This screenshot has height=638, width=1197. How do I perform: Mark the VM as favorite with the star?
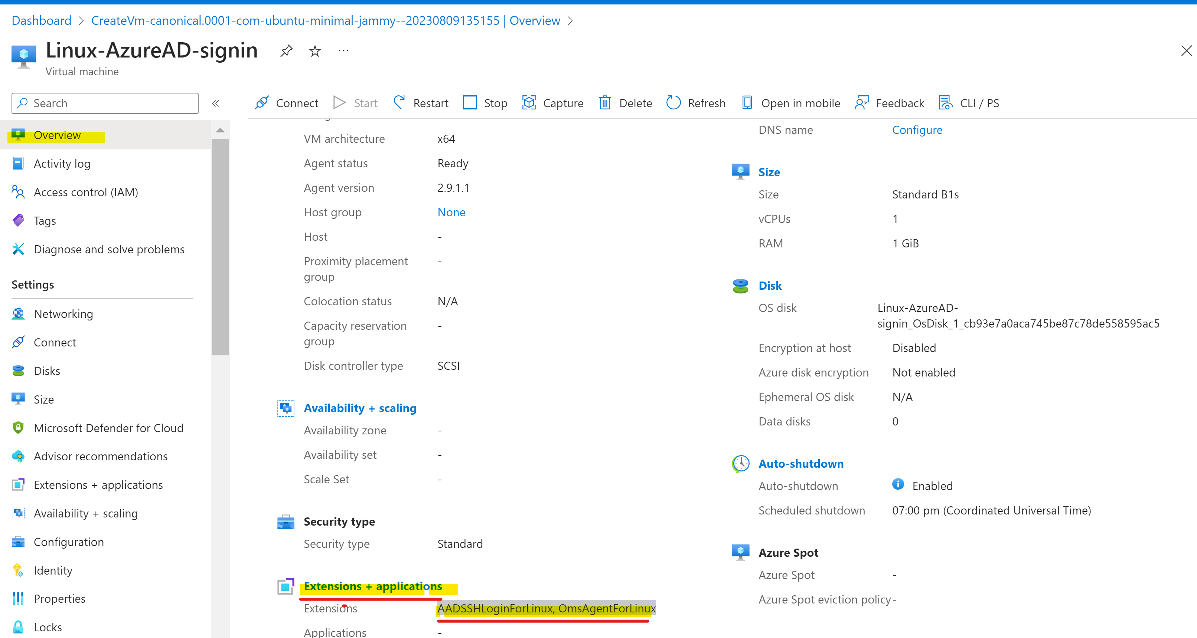click(x=315, y=50)
